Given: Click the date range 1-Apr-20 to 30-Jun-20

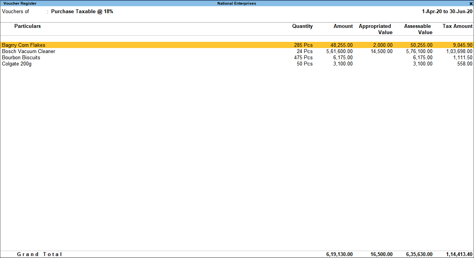Looking at the screenshot, I should click(447, 11).
